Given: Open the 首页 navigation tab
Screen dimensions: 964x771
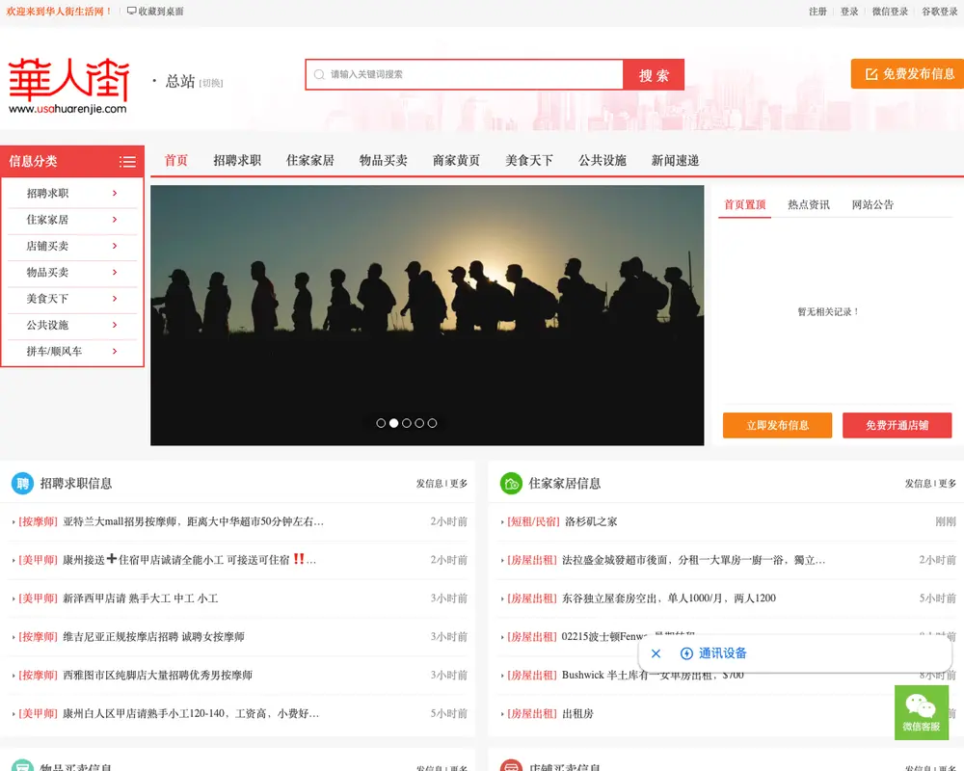Looking at the screenshot, I should 175,161.
